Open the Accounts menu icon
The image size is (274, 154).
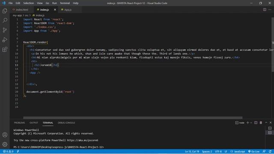click(5, 135)
